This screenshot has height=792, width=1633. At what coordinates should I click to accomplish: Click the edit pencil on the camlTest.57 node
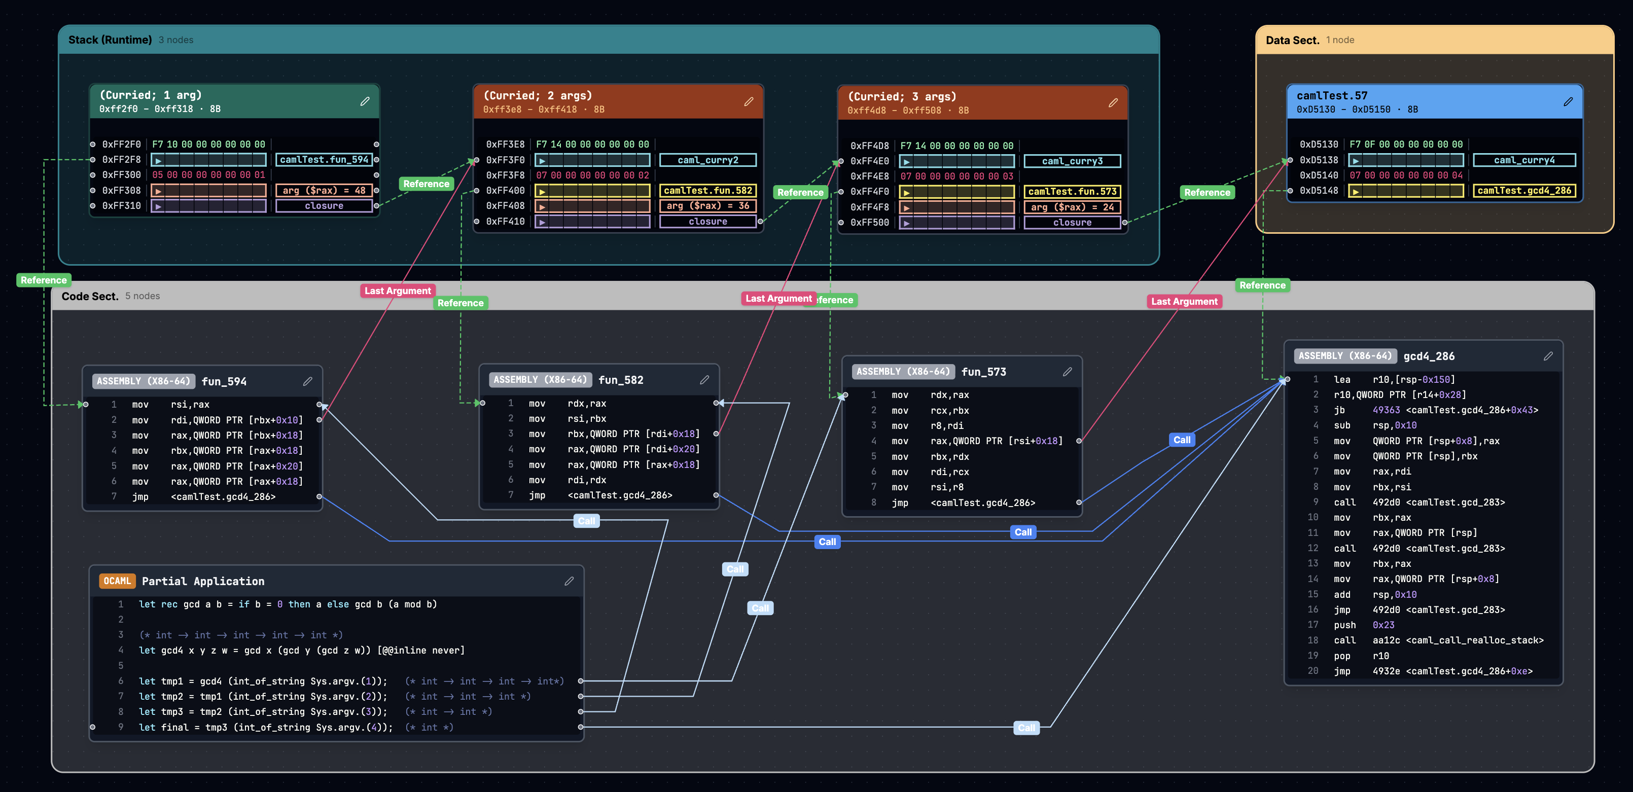[1568, 102]
